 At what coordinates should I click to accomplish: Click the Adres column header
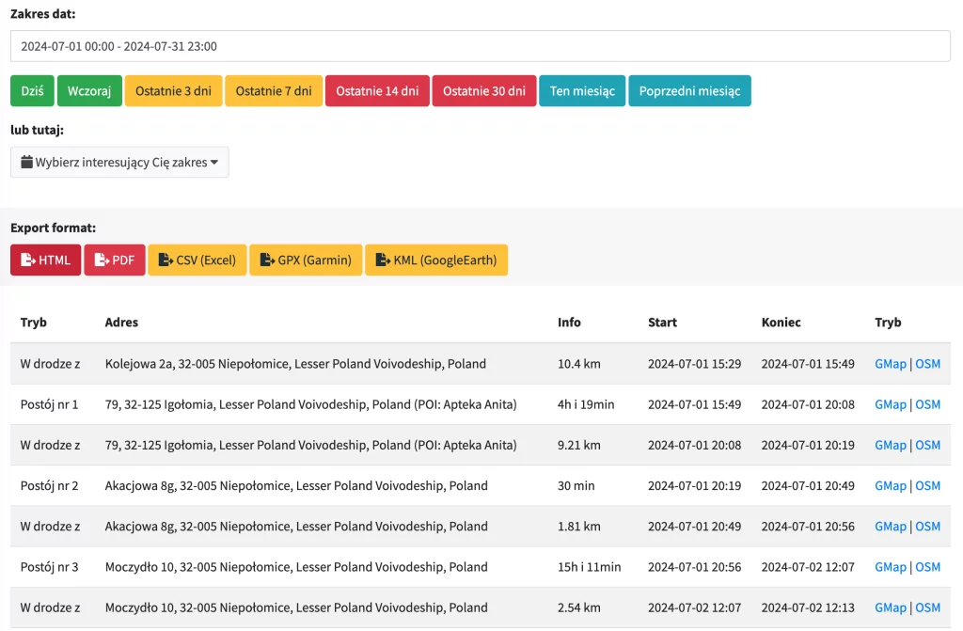pyautogui.click(x=121, y=322)
